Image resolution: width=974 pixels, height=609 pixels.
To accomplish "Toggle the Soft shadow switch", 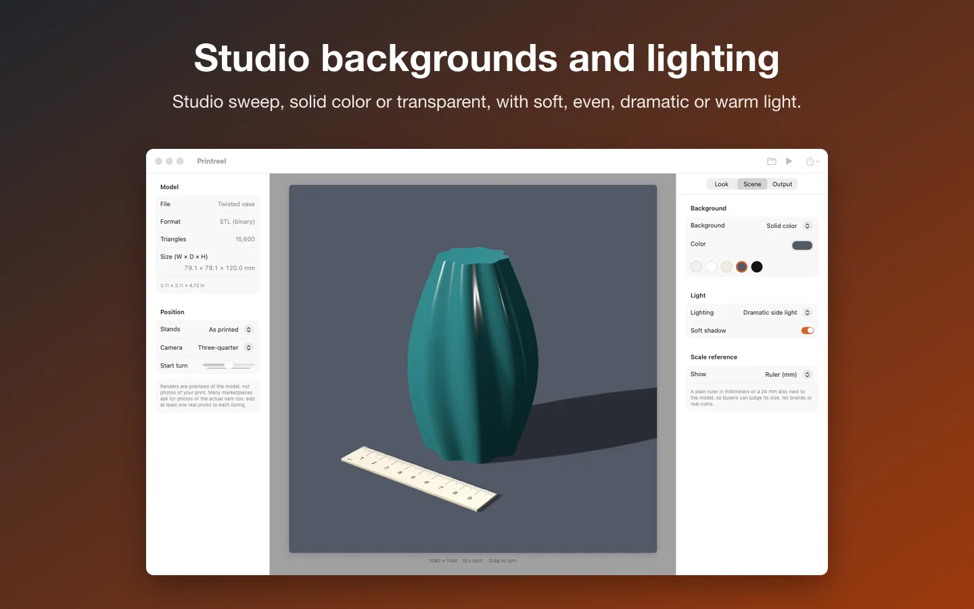I will (x=807, y=331).
